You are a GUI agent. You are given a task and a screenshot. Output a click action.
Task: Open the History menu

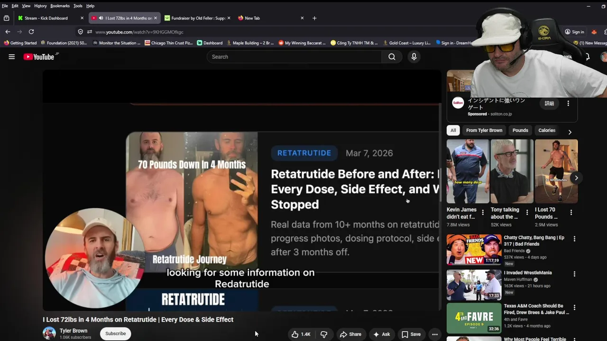40,6
